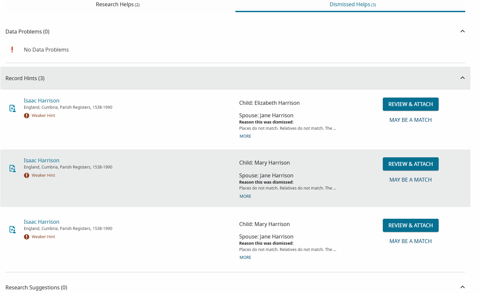This screenshot has height=293, width=481.
Task: Open the Isaac Harrison link in the third hint
Action: click(x=41, y=222)
